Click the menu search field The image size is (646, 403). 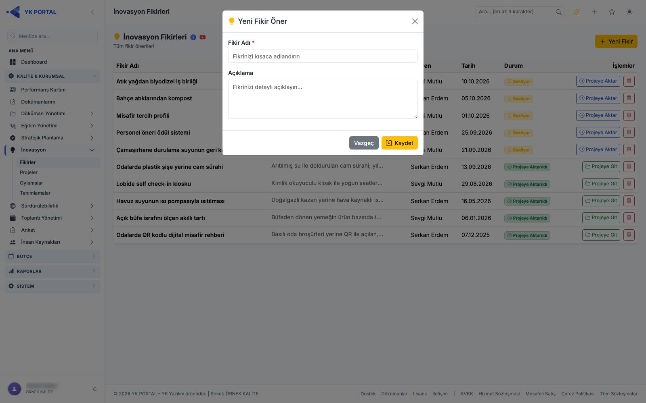pos(52,36)
